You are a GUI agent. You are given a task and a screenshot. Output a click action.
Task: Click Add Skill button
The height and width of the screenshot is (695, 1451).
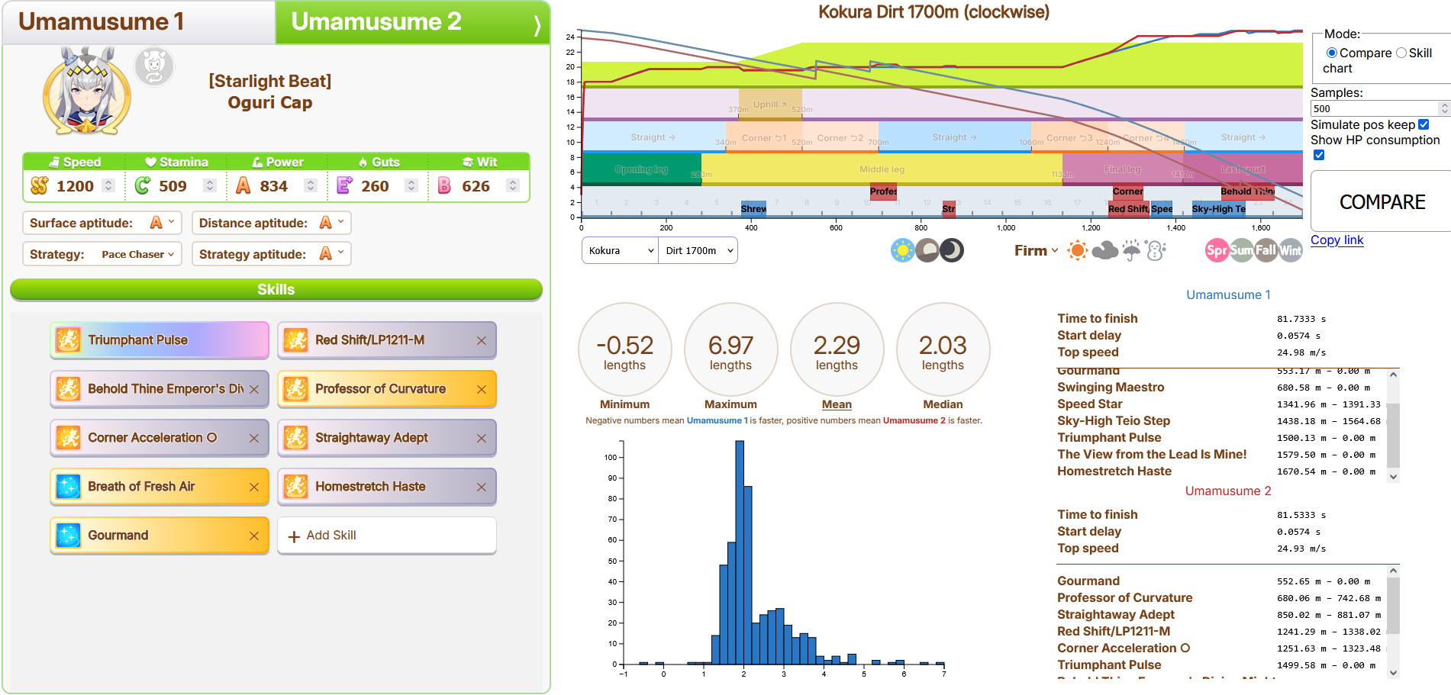click(x=387, y=536)
